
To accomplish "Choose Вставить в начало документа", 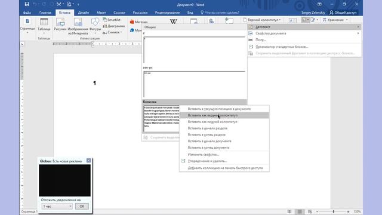I will tap(224, 141).
